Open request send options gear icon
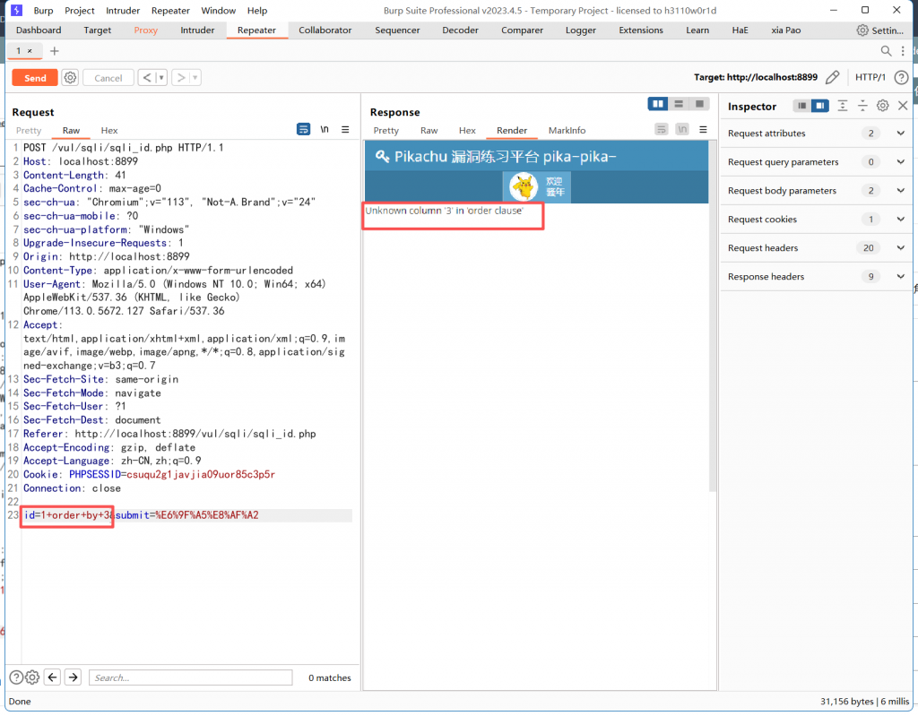Viewport: 918px width, 716px height. coord(71,78)
